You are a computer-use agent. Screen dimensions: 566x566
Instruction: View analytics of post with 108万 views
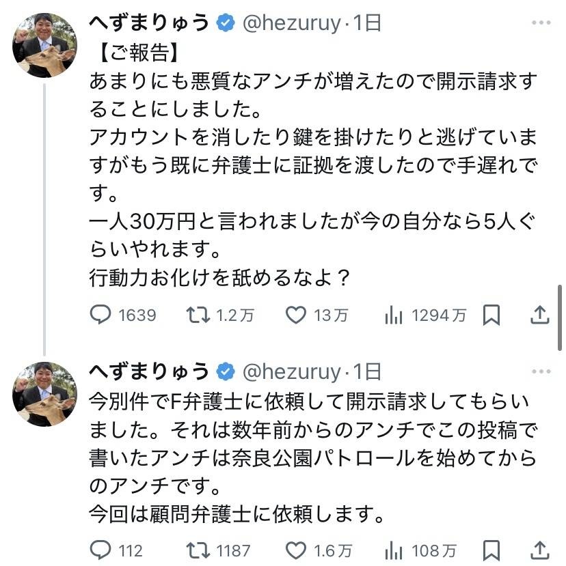394,550
